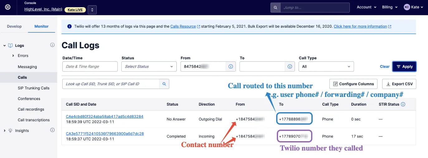The width and height of the screenshot is (428, 158).
Task: Click the '17 sec' duration cell
Action: (357, 136)
